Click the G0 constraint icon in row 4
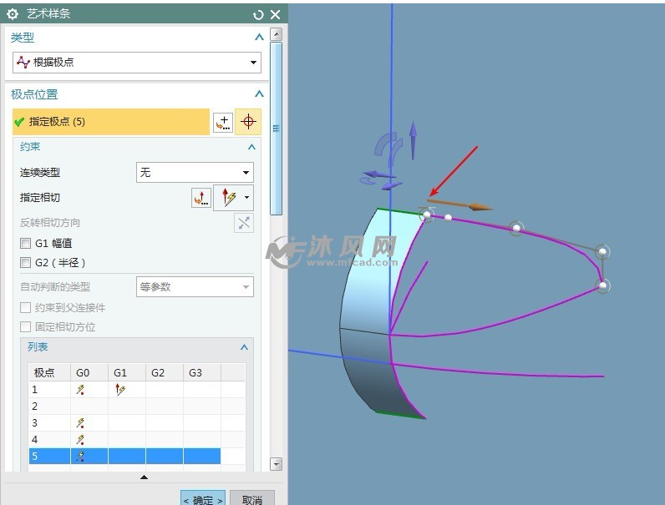The height and width of the screenshot is (505, 665). (80, 440)
